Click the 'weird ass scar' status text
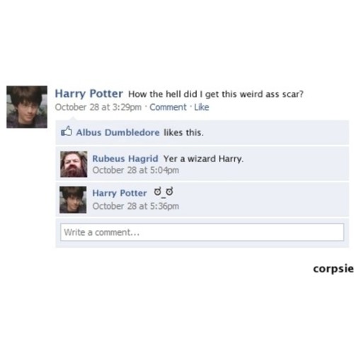 tap(216, 94)
